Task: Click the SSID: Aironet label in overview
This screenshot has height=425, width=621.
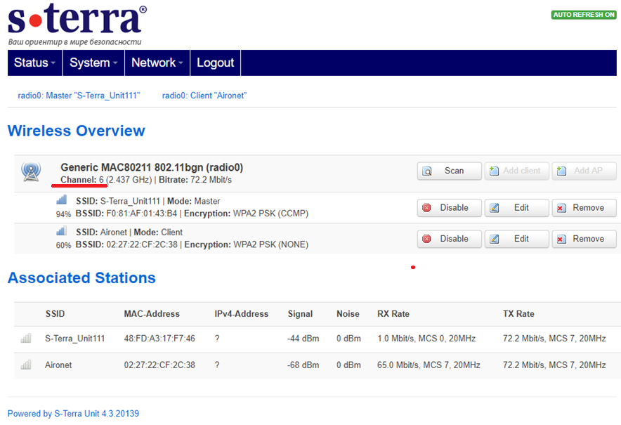Action: 101,232
